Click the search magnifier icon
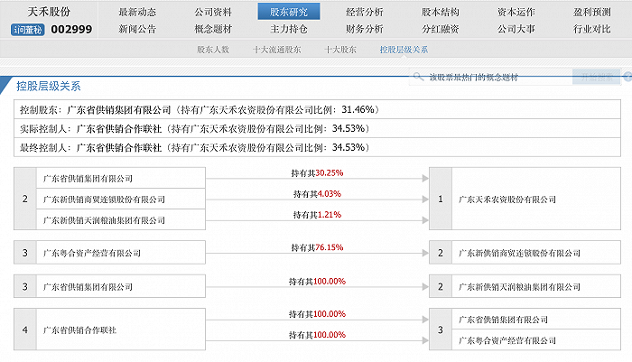Image resolution: width=632 pixels, height=362 pixels. pyautogui.click(x=418, y=76)
